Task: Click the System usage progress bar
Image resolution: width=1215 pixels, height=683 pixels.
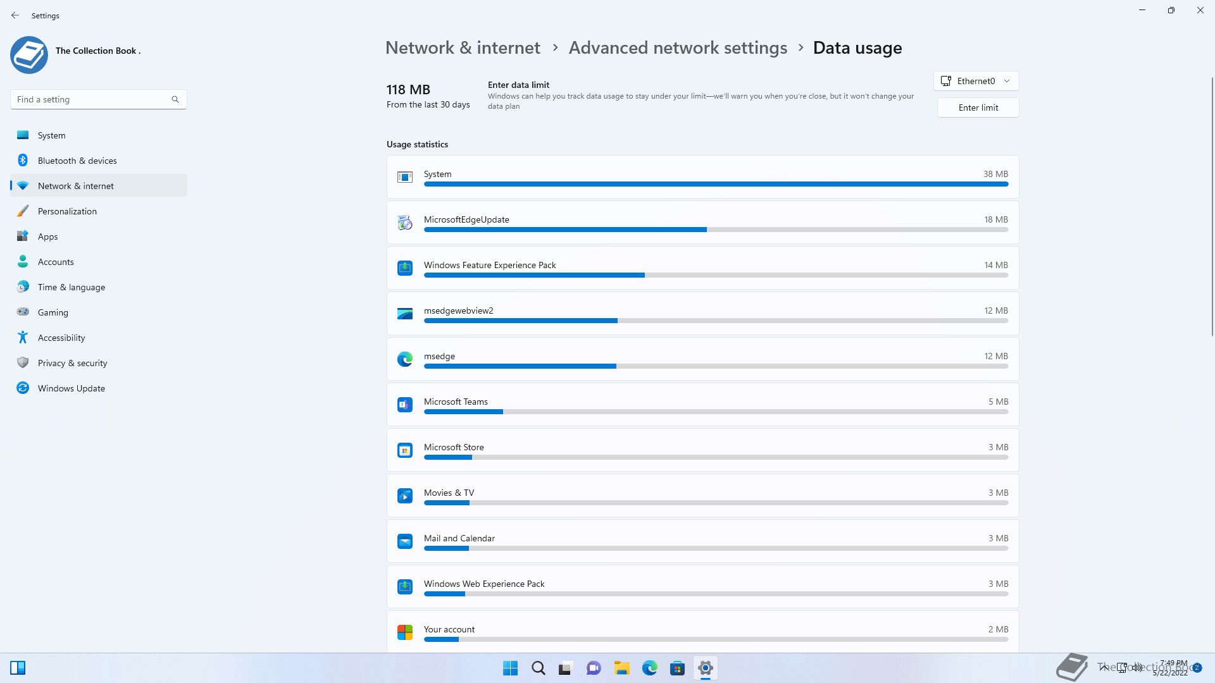Action: coord(716,184)
